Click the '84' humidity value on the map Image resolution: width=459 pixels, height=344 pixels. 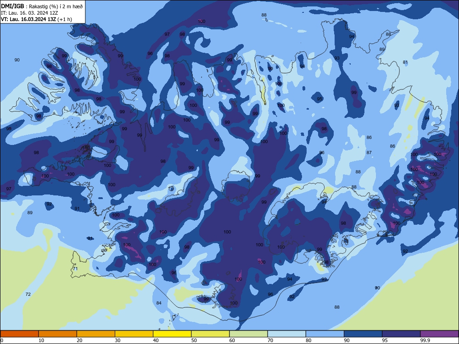(x=159, y=303)
